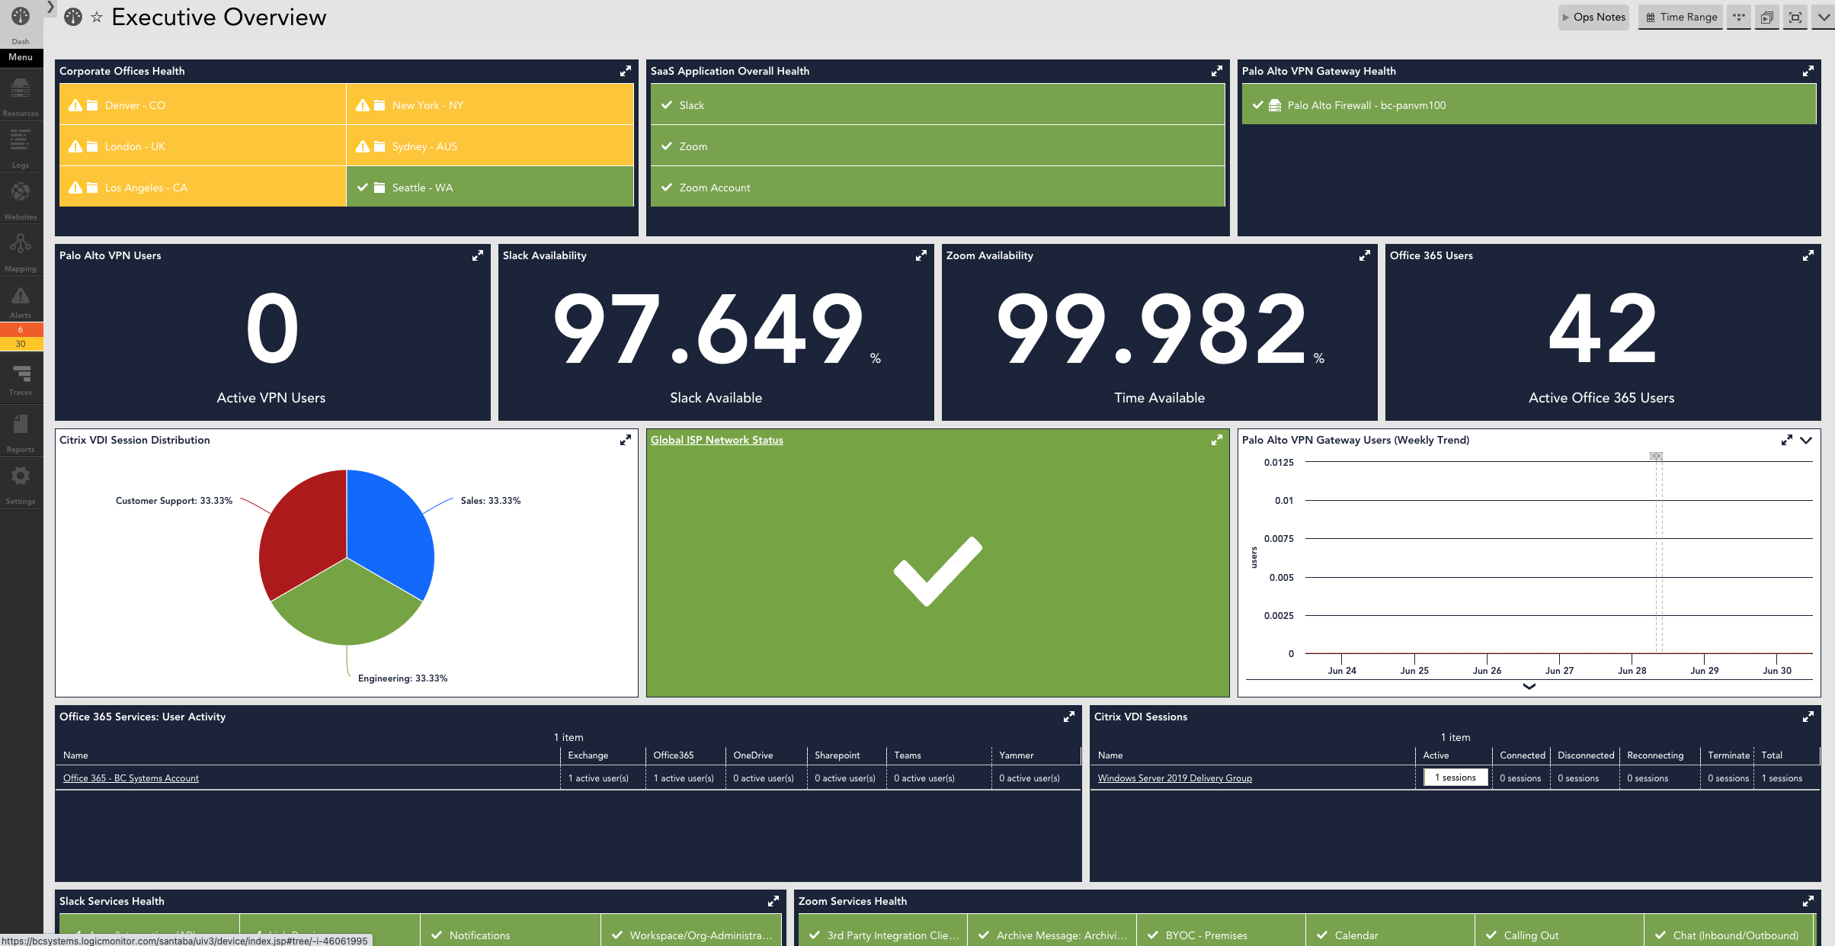The height and width of the screenshot is (946, 1835).
Task: Enter full screen dashboard mode
Action: click(x=1795, y=17)
